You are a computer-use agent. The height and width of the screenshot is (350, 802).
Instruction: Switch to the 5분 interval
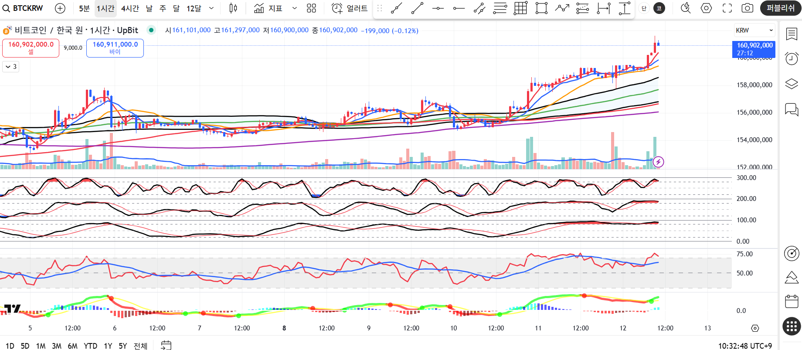pos(84,8)
